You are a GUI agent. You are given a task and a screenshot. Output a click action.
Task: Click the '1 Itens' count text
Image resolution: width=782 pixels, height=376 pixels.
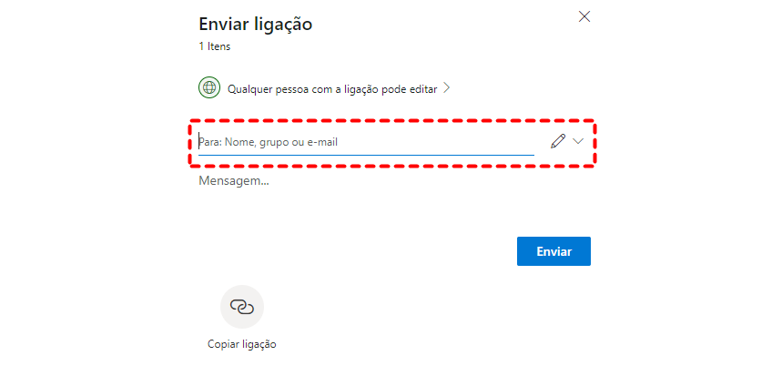click(x=214, y=46)
